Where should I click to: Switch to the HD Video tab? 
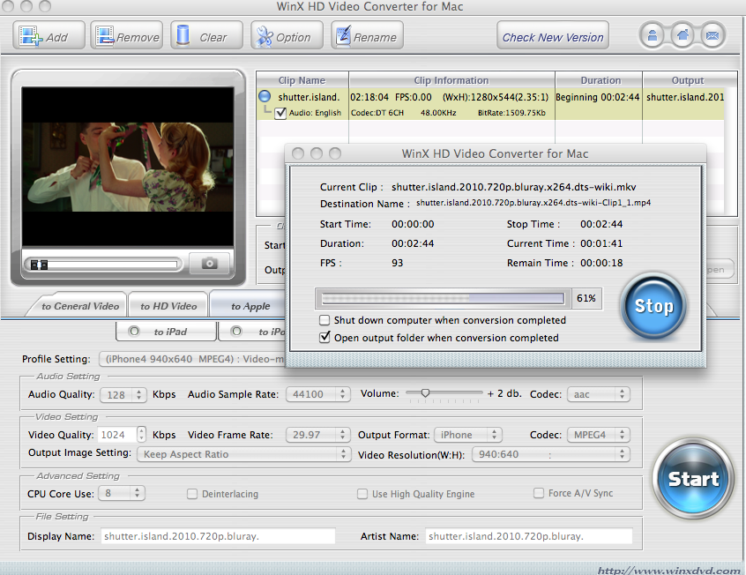point(168,306)
